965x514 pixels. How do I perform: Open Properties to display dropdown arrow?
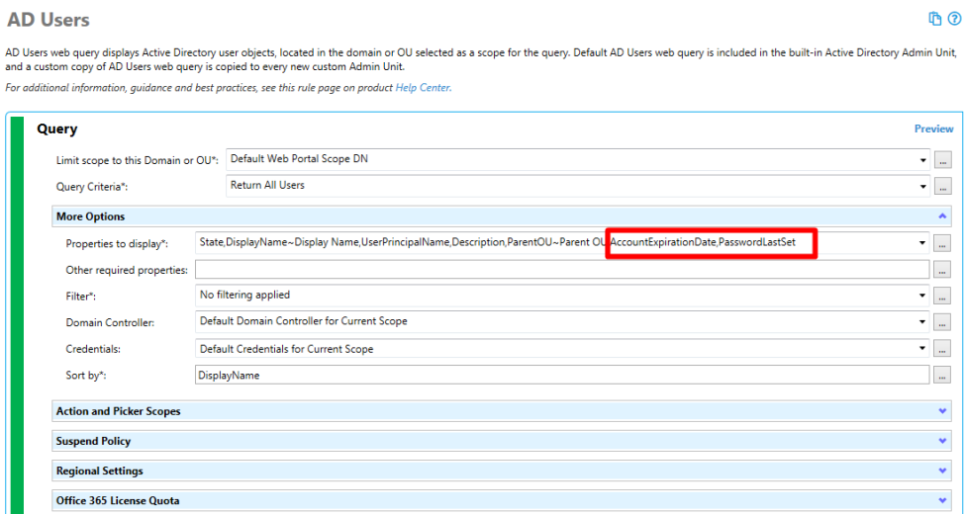(922, 243)
